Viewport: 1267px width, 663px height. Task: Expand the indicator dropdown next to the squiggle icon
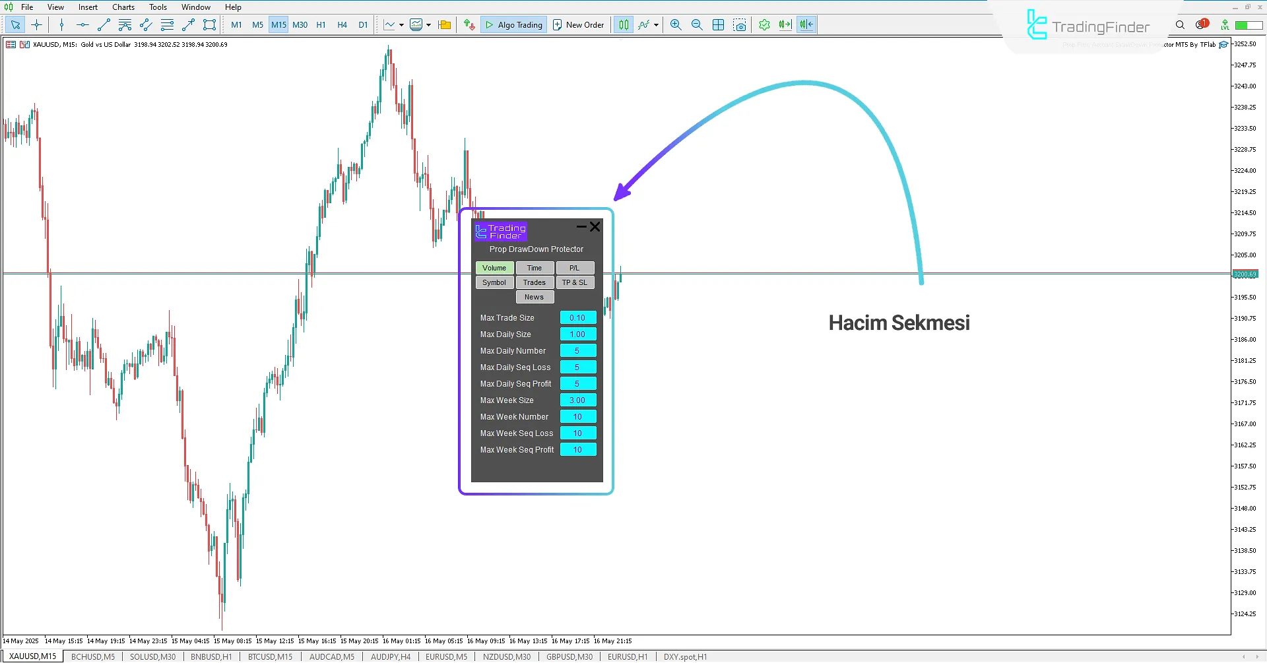[657, 24]
